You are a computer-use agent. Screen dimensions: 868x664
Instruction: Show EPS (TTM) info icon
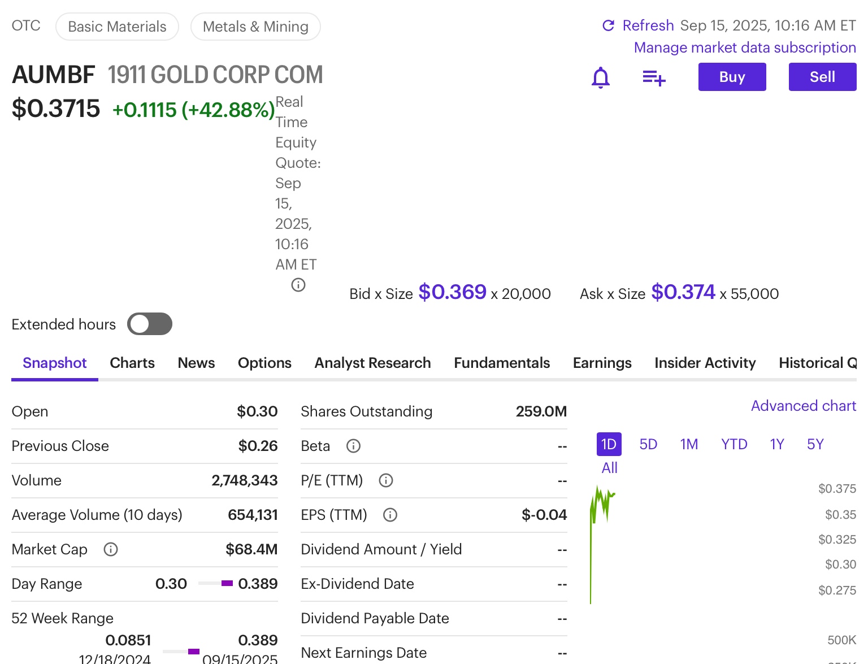pyautogui.click(x=390, y=515)
